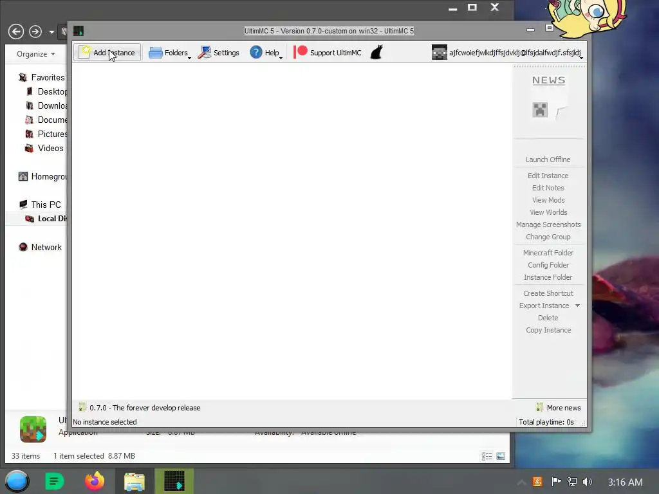
Task: Click the orange tray icon
Action: point(537,482)
